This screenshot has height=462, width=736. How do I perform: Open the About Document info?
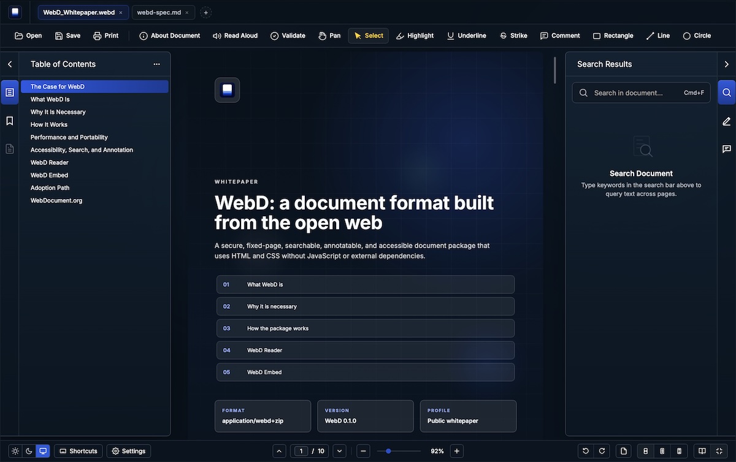click(169, 36)
